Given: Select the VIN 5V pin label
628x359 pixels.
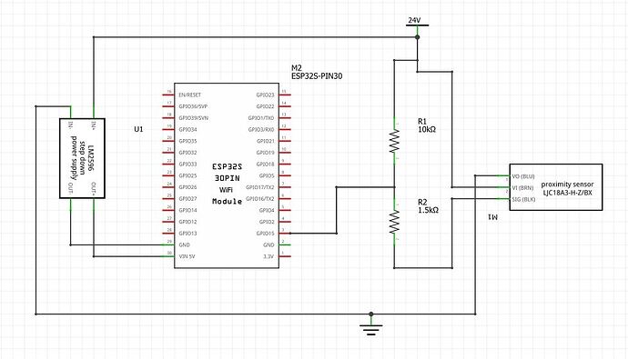Looking at the screenshot, I should point(187,256).
